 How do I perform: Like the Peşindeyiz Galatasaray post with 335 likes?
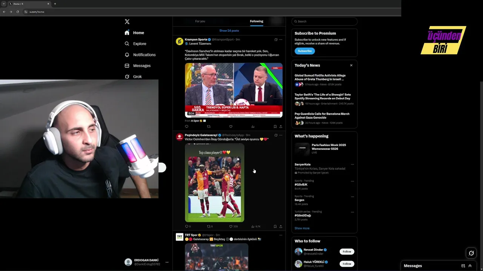(x=234, y=227)
